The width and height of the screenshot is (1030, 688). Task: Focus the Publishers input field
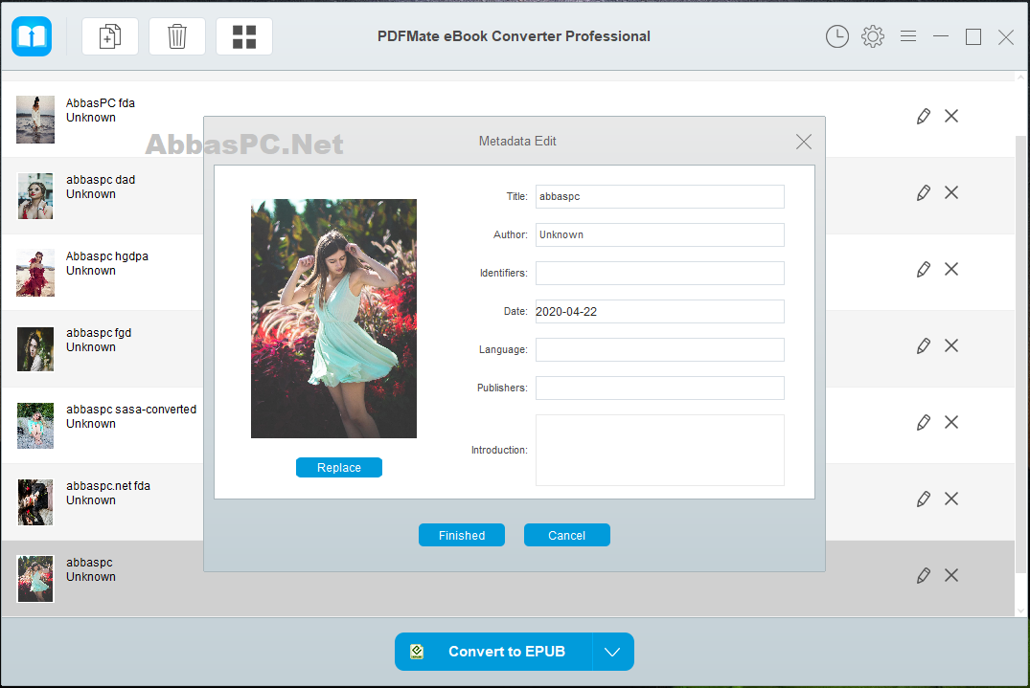[659, 388]
